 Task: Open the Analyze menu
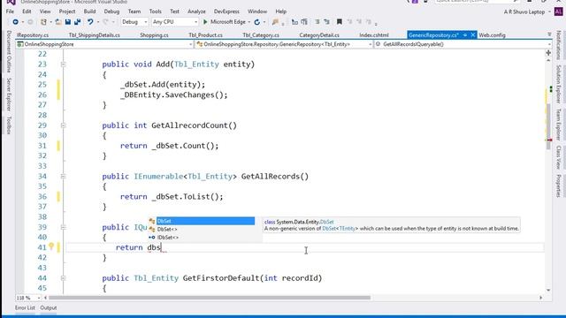click(x=196, y=11)
